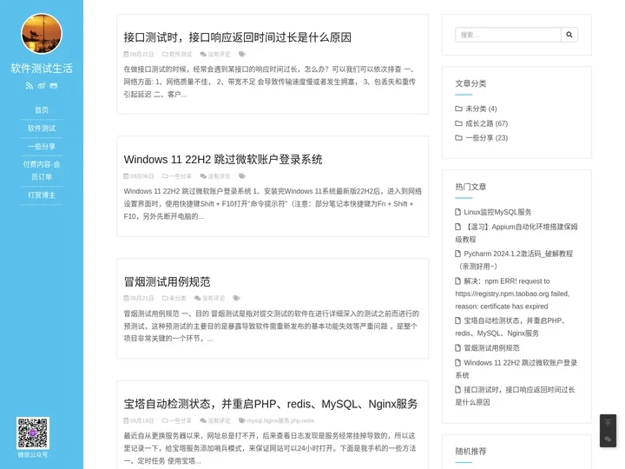The height and width of the screenshot is (469, 625).
Task: Click the site title 软件测试生活
Action: click(x=42, y=69)
